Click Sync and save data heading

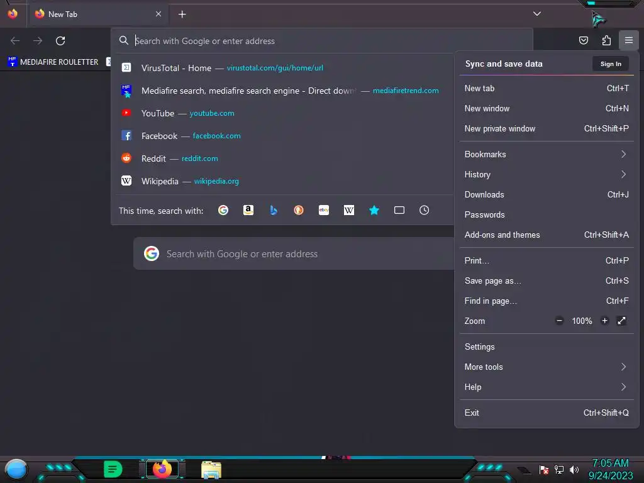(x=504, y=64)
